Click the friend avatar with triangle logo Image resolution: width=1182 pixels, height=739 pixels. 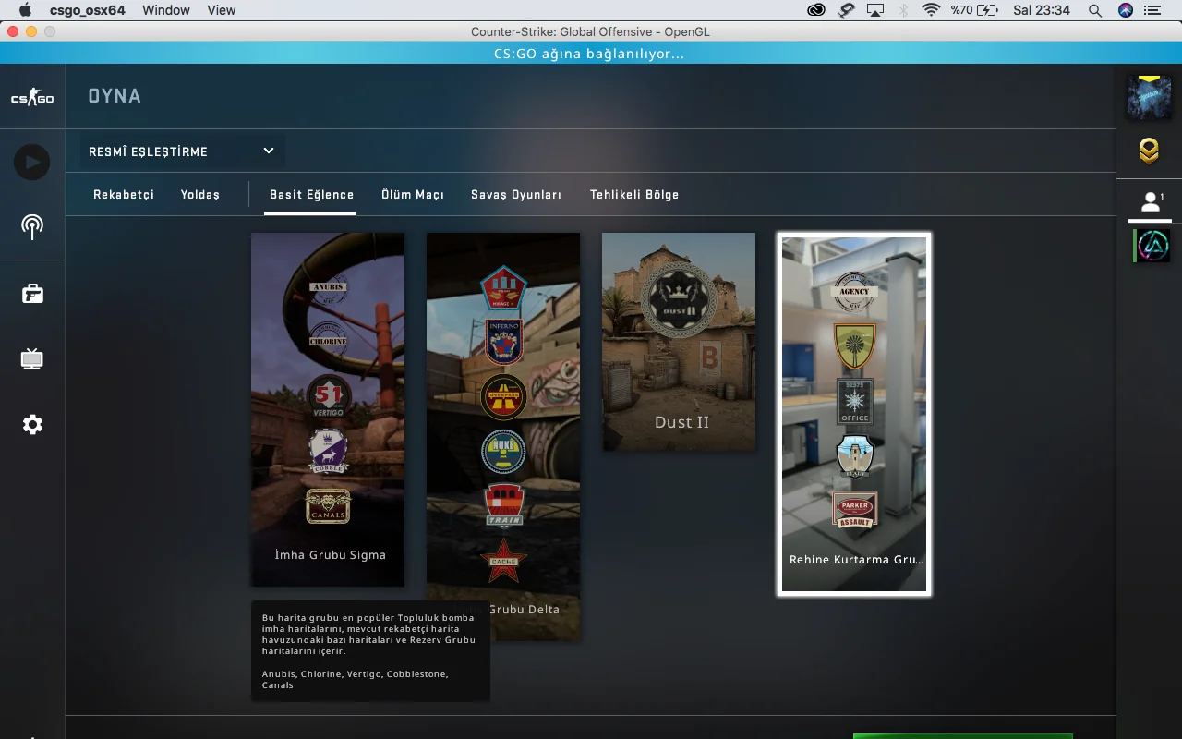pyautogui.click(x=1152, y=246)
